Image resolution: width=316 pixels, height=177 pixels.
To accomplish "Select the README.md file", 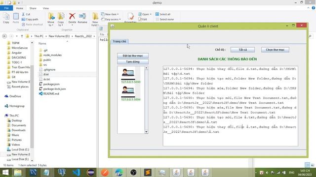I will [51, 93].
